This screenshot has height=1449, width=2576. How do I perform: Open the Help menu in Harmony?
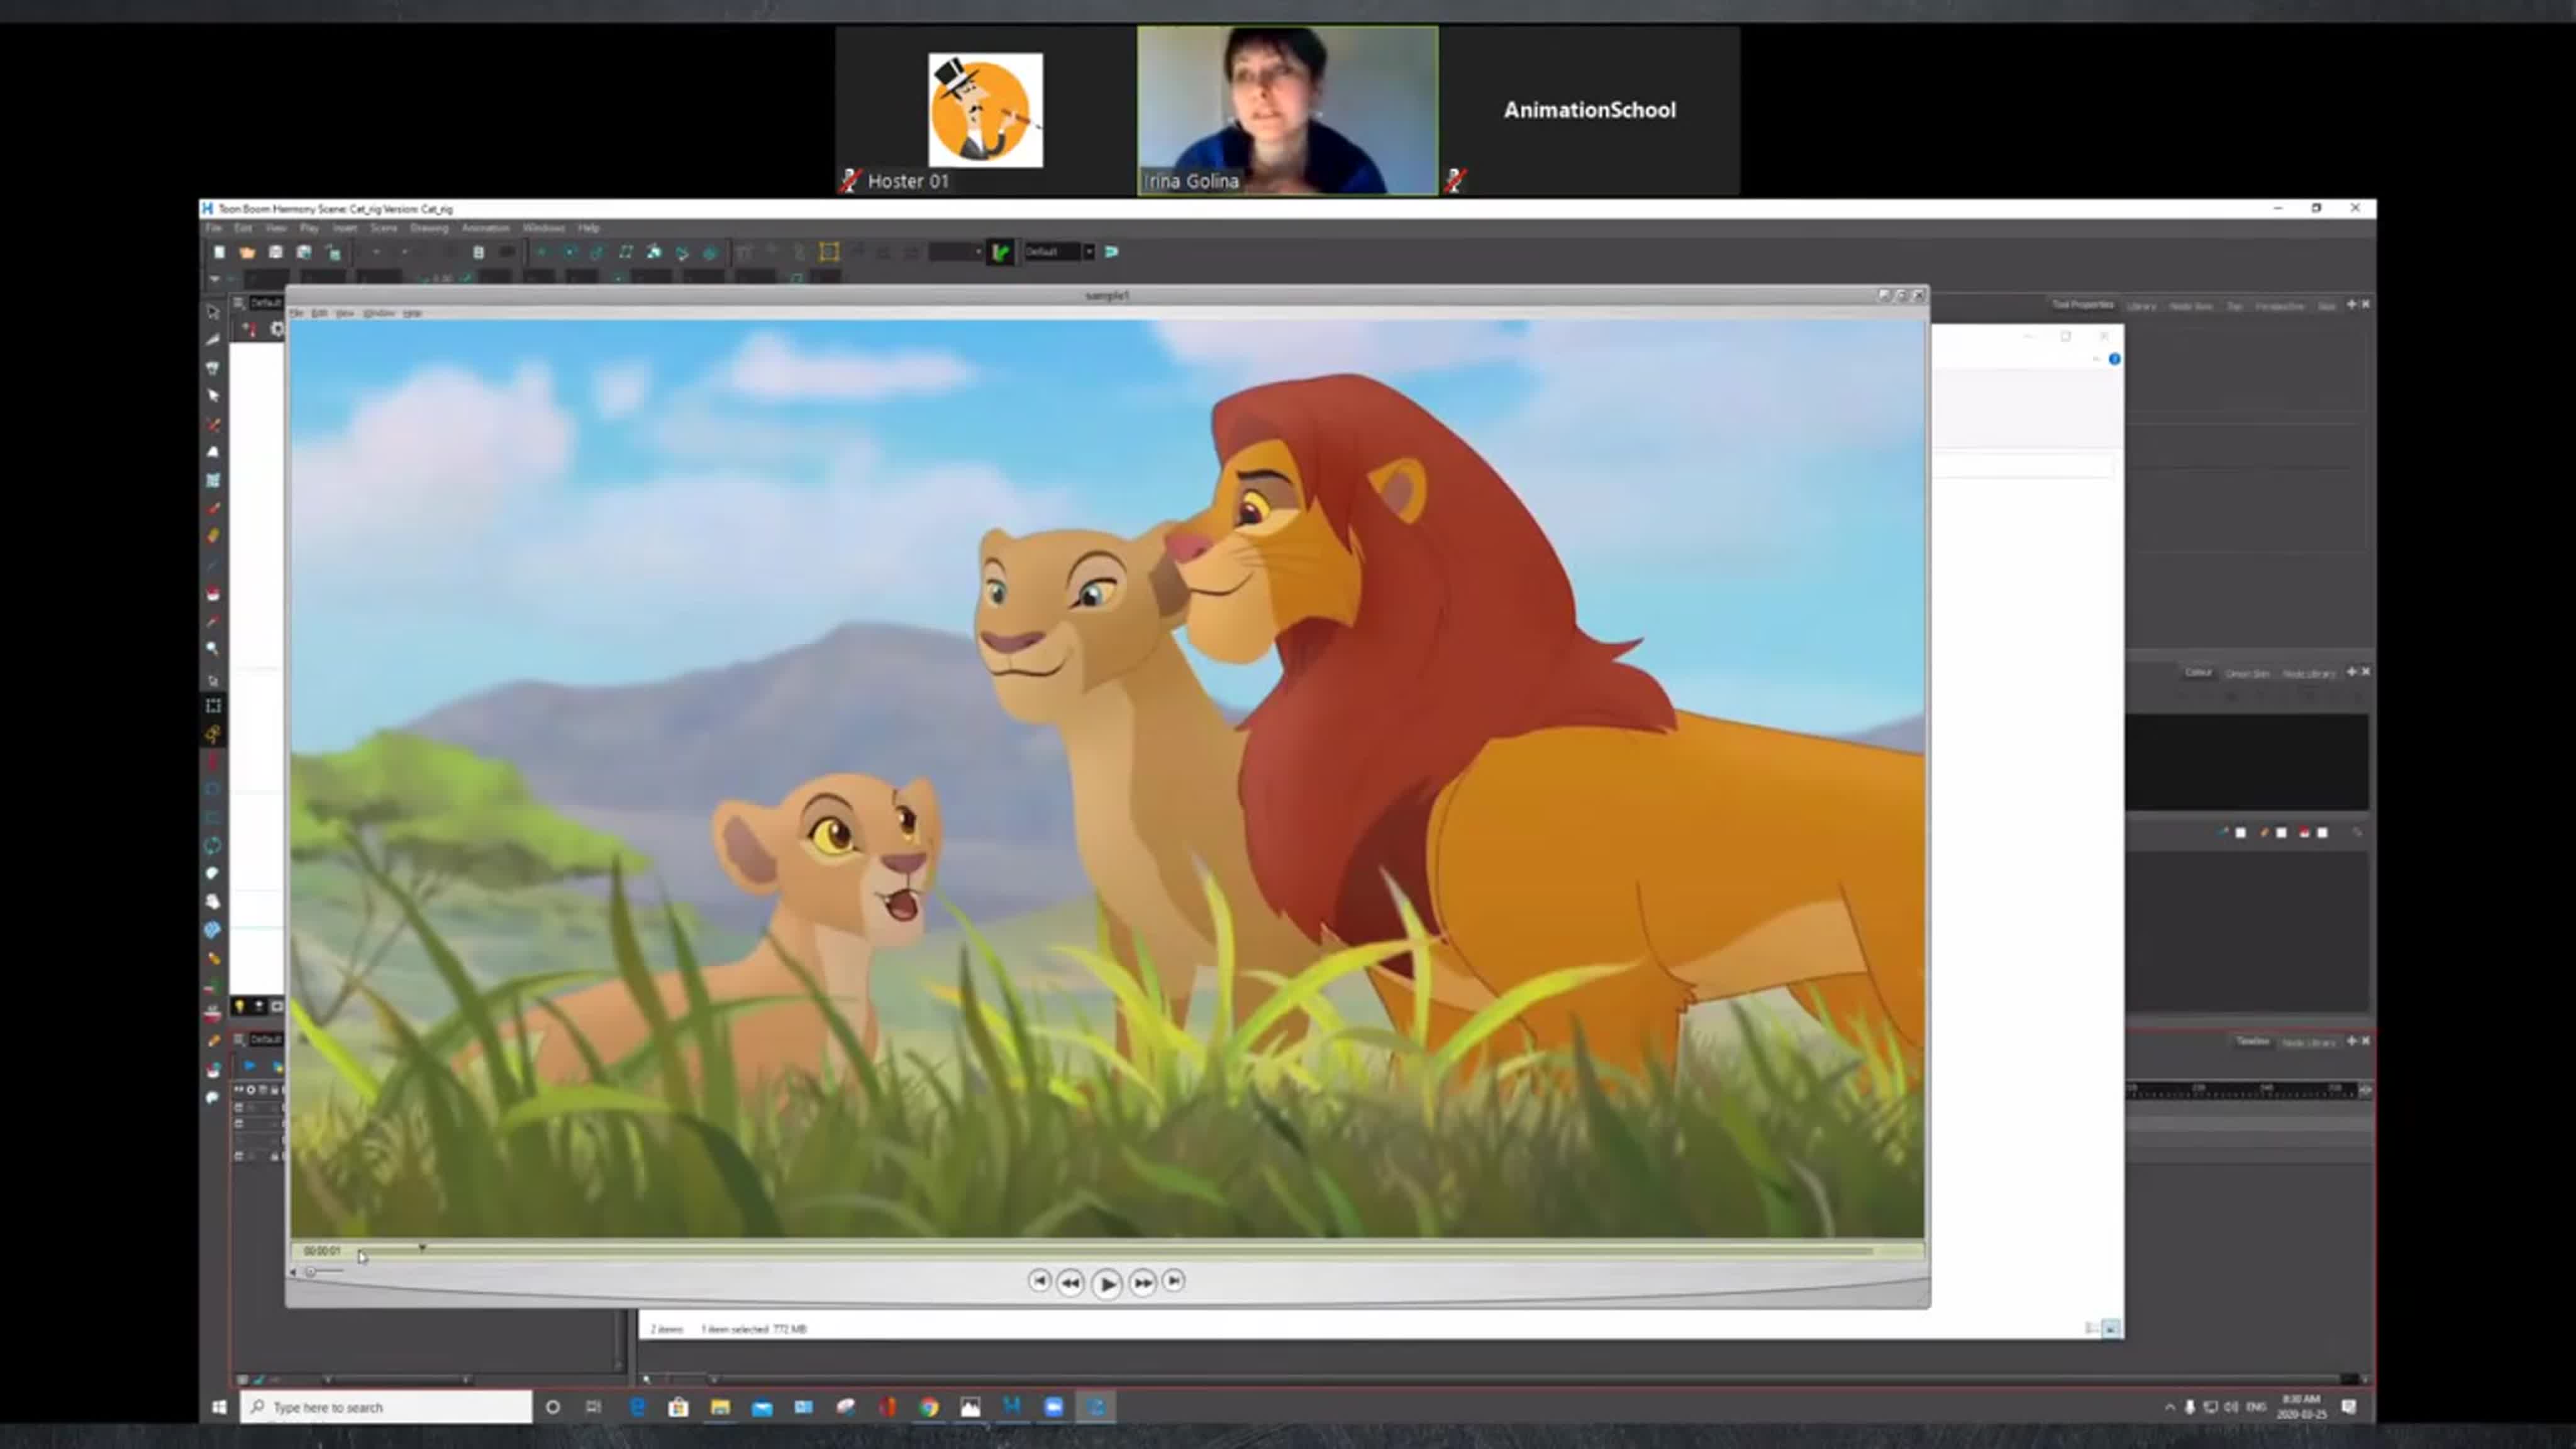point(588,228)
